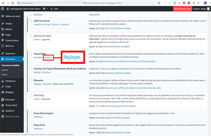The image size is (211, 136).
Task: Select Extensions installées submenu item
Action: point(11,66)
